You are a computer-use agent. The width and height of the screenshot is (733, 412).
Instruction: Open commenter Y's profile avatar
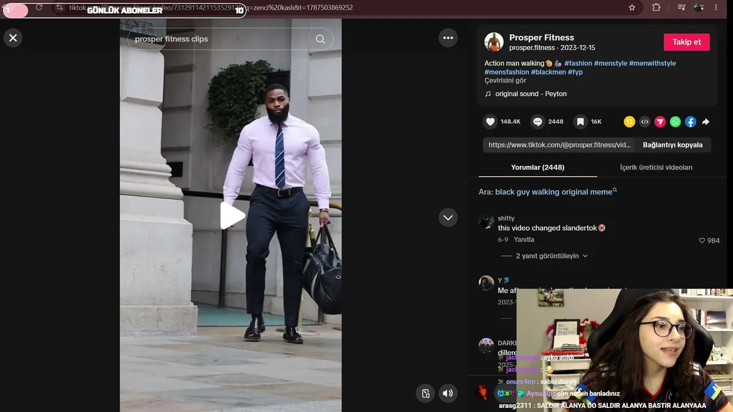[486, 283]
